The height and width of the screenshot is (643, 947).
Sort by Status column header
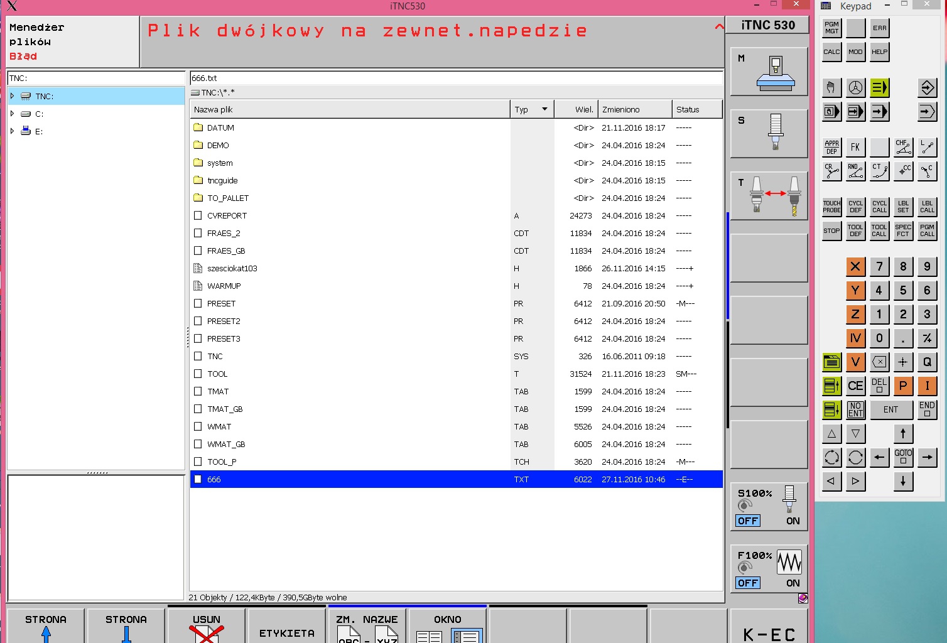click(697, 109)
